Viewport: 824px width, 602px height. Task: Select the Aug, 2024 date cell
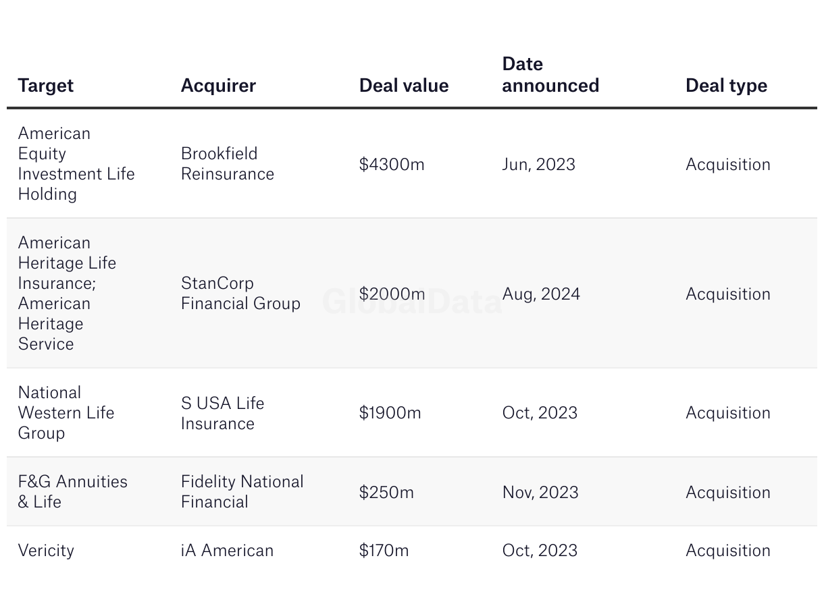tap(541, 294)
